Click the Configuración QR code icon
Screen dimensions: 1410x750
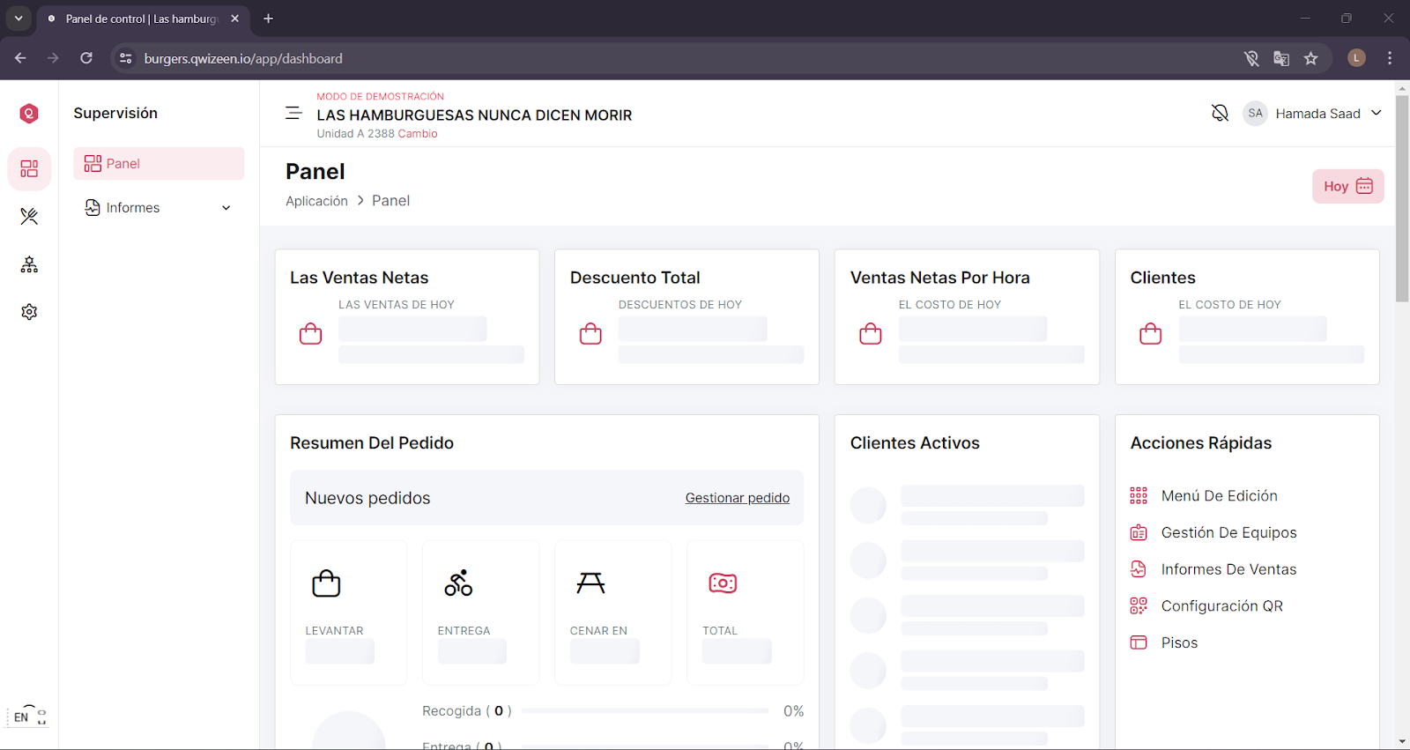coord(1139,605)
